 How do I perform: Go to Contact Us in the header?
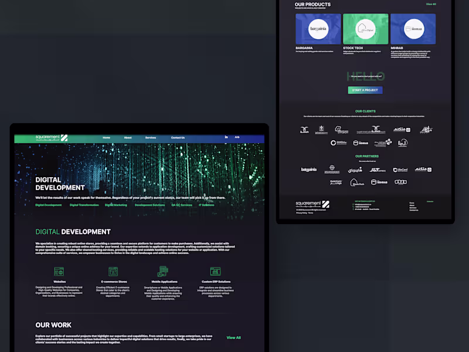point(178,138)
